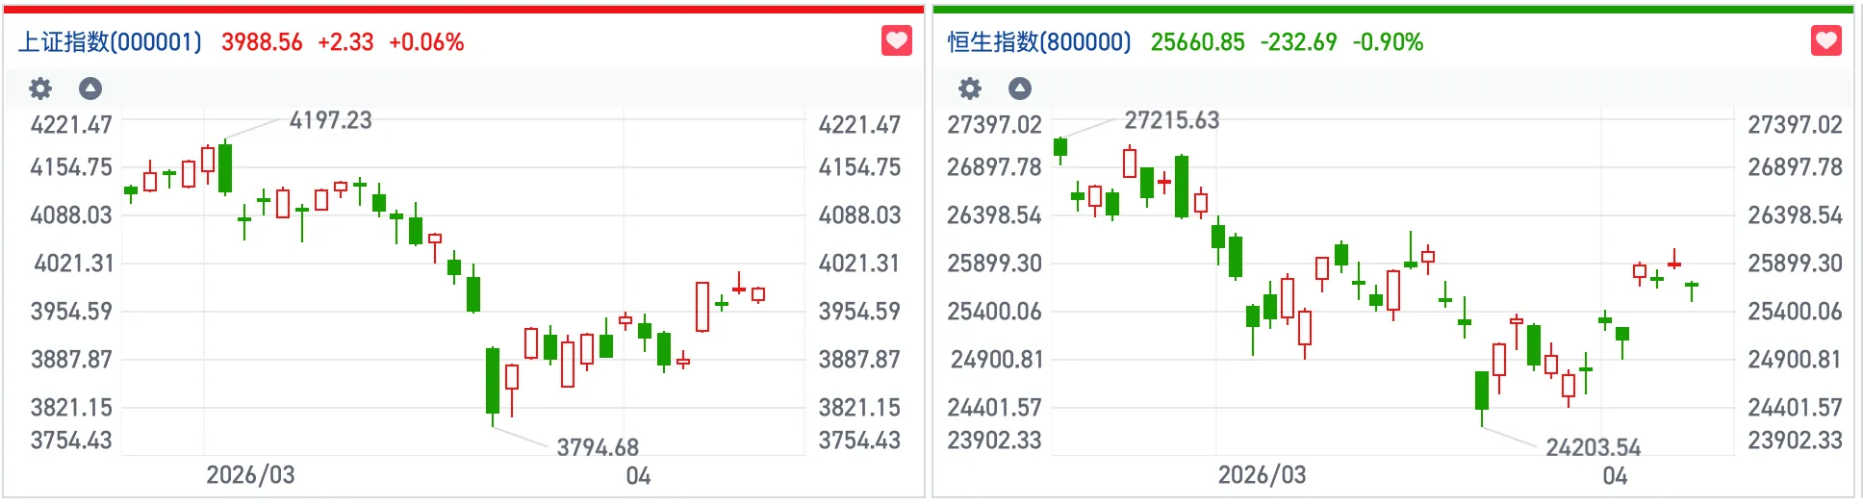
Task: Click the 3988.56 latest price
Action: tap(262, 42)
